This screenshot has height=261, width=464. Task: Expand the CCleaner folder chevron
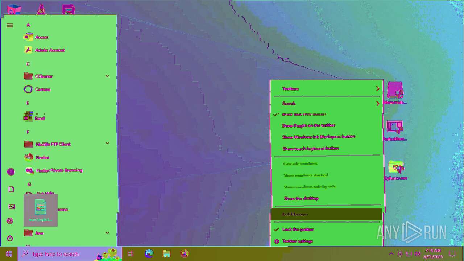pyautogui.click(x=107, y=76)
